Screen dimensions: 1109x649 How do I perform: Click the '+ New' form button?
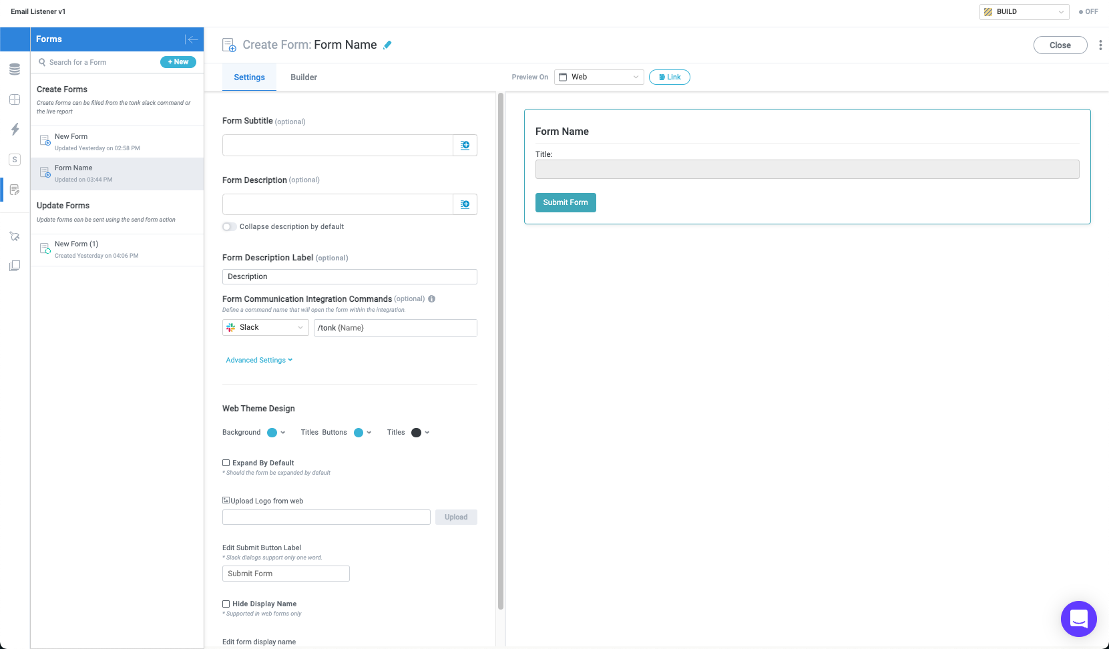tap(178, 61)
